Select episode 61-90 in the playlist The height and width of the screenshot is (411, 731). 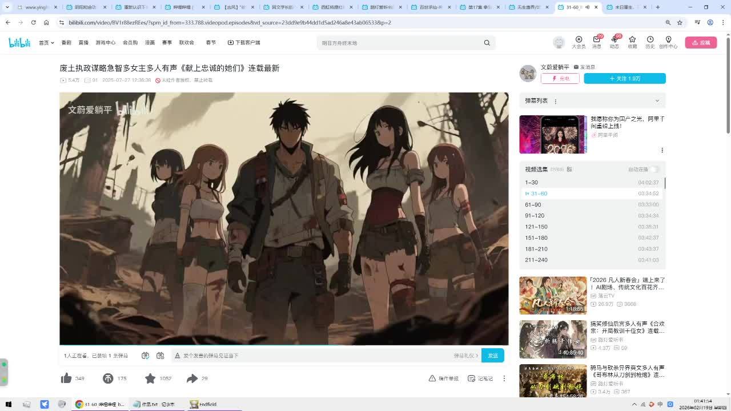point(533,204)
